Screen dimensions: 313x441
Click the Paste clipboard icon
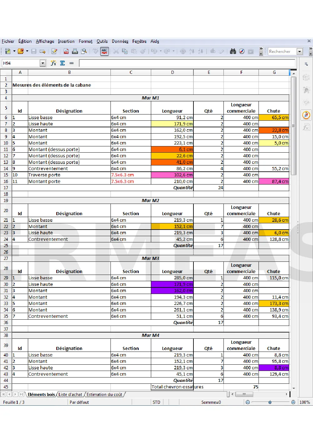[134, 51]
